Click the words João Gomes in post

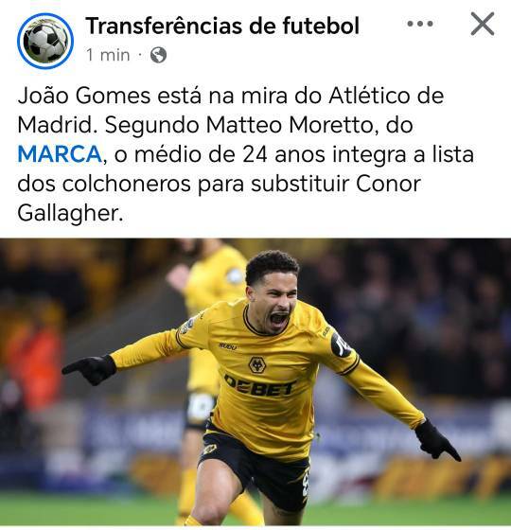pyautogui.click(x=84, y=96)
